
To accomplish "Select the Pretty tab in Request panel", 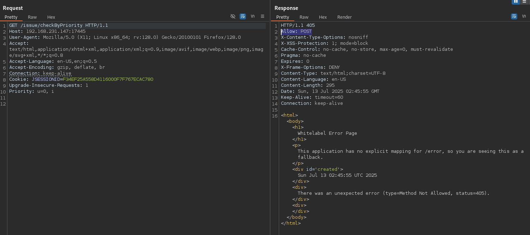I will pyautogui.click(x=11, y=17).
